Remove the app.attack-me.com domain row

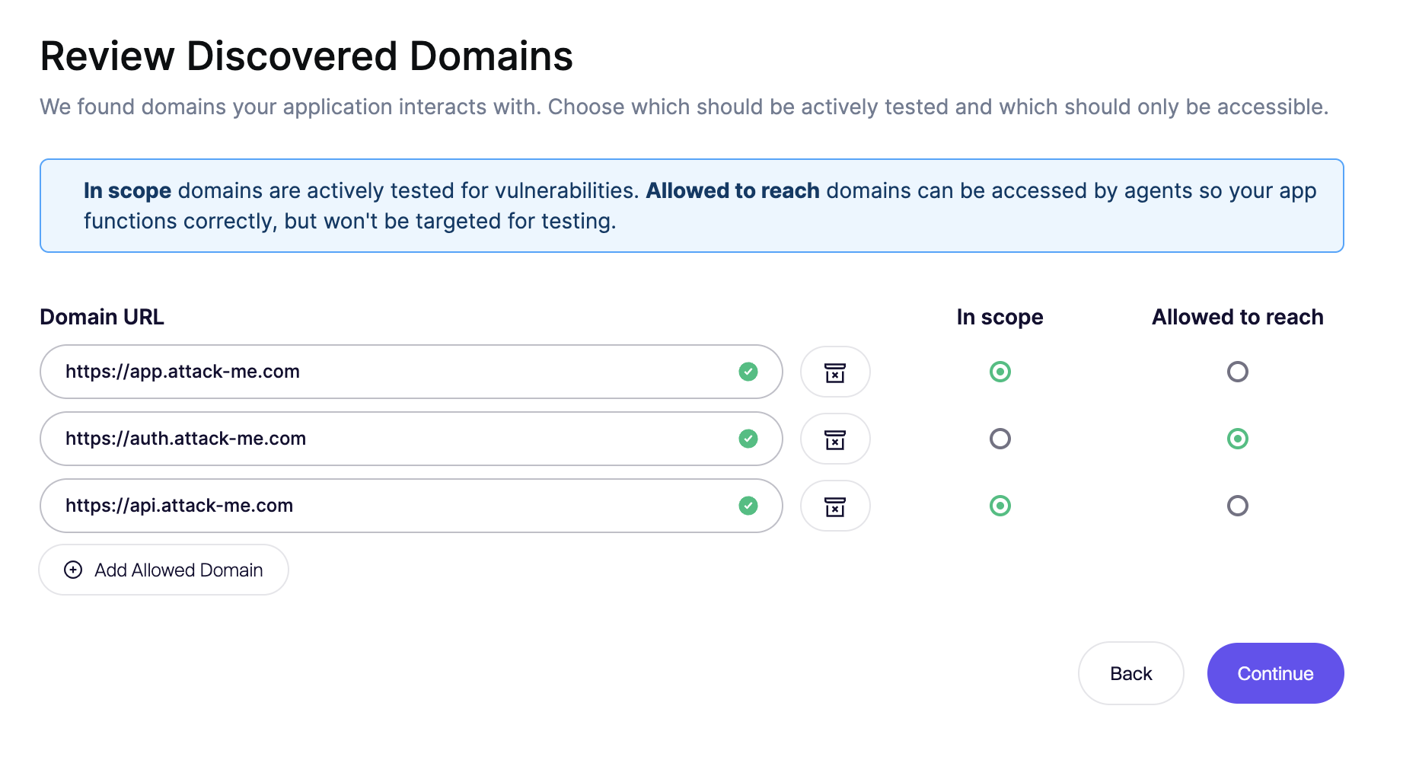pyautogui.click(x=835, y=372)
